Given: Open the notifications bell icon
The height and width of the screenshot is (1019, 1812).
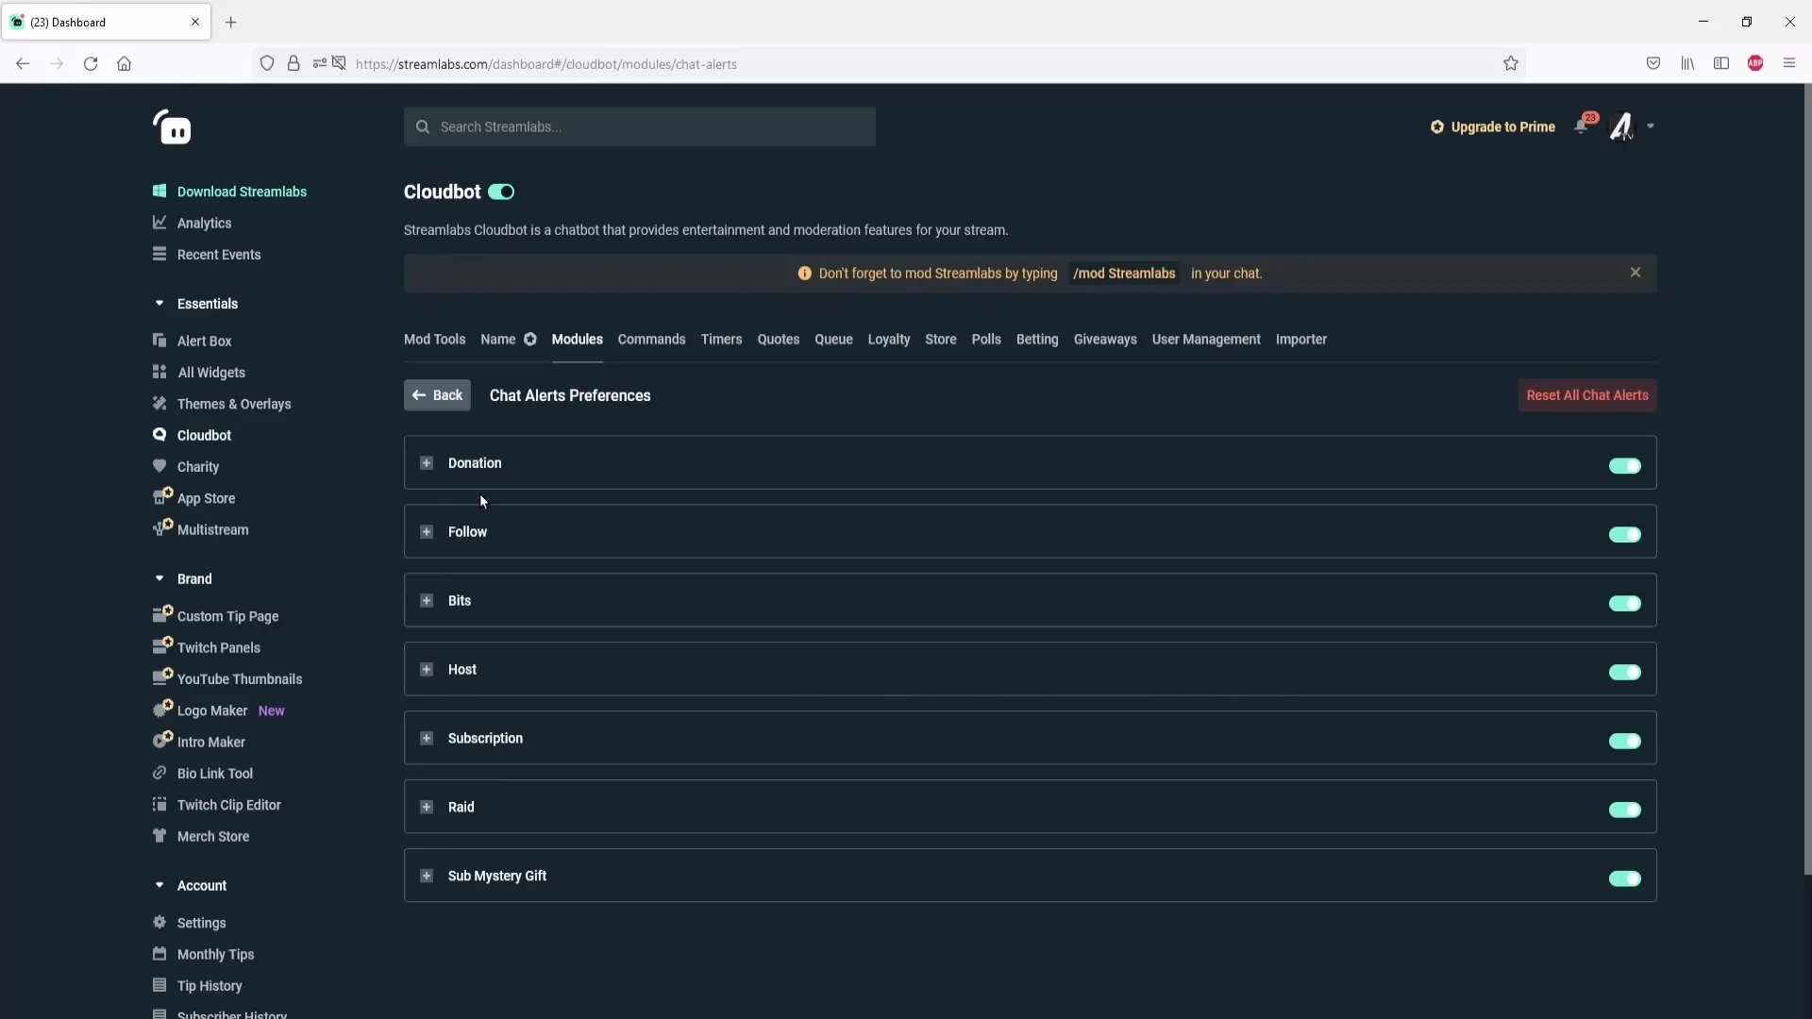Looking at the screenshot, I should tap(1583, 125).
